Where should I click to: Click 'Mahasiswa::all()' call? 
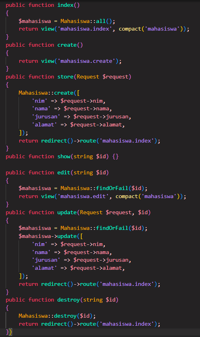click(x=86, y=21)
